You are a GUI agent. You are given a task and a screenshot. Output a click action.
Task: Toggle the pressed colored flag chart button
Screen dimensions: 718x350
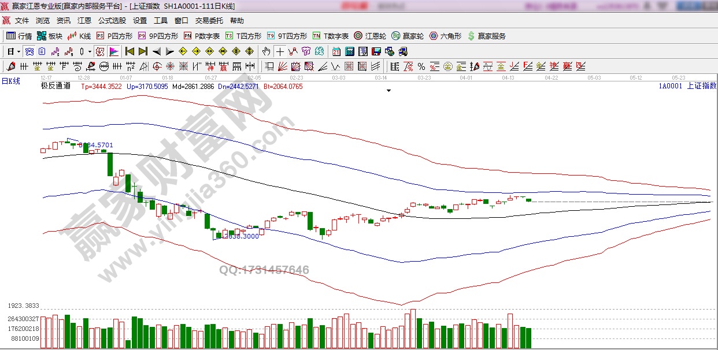pos(114,51)
